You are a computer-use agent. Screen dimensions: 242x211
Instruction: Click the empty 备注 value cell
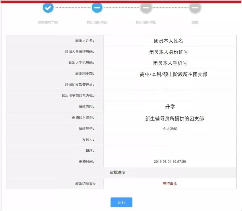tap(170, 151)
